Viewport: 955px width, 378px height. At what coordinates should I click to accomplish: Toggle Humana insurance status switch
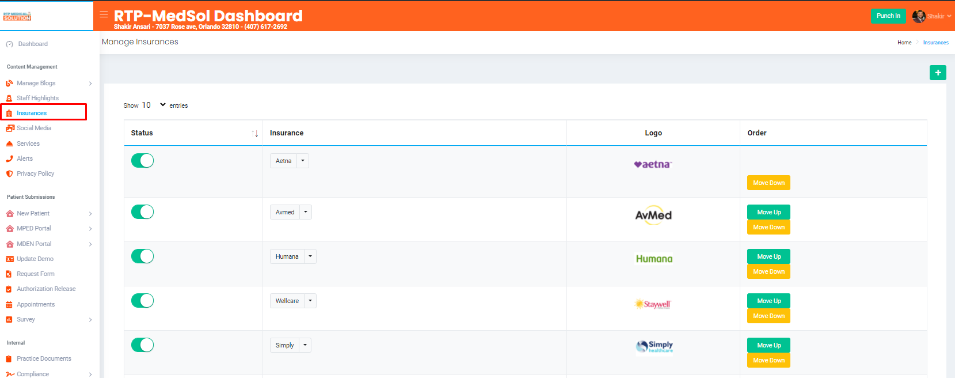coord(143,256)
